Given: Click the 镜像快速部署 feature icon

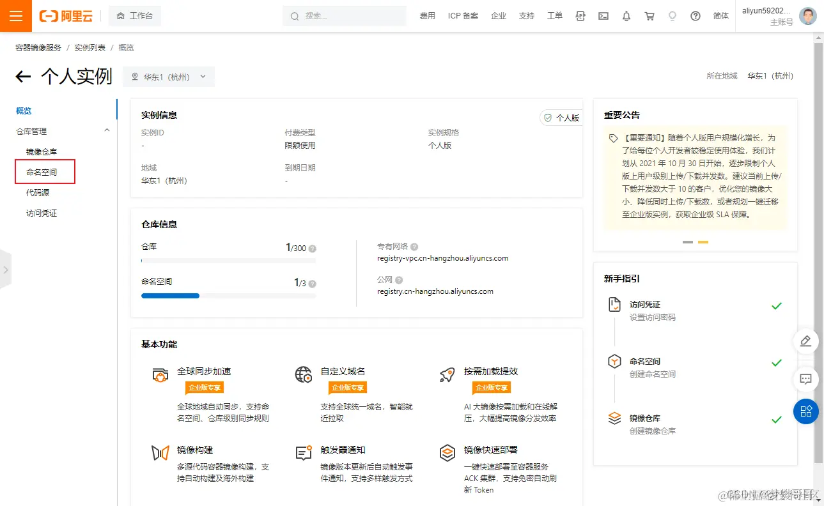Looking at the screenshot, I should [x=447, y=454].
